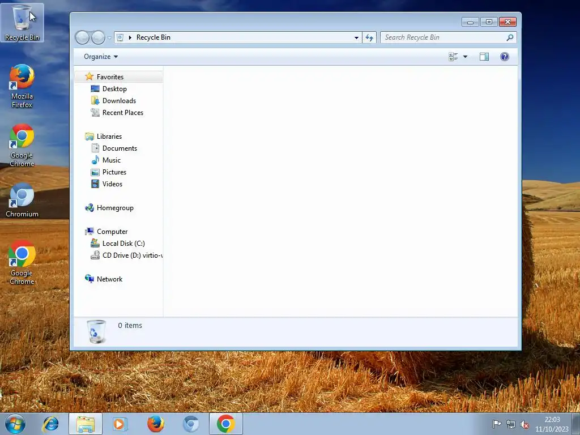Click the music note icon beside Music
The height and width of the screenshot is (435, 580).
coord(95,160)
